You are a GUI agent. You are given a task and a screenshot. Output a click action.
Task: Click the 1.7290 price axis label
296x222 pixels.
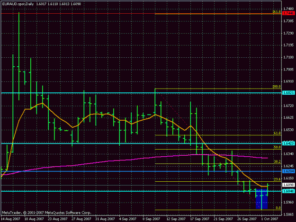(x=288, y=33)
